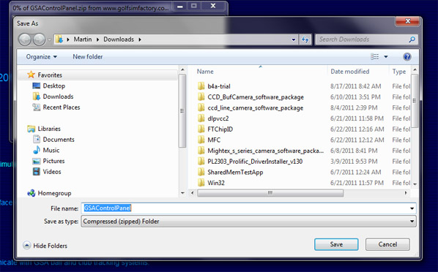Click the navigation pane vertical scrollbar thumb
The width and height of the screenshot is (438, 272).
(182, 110)
